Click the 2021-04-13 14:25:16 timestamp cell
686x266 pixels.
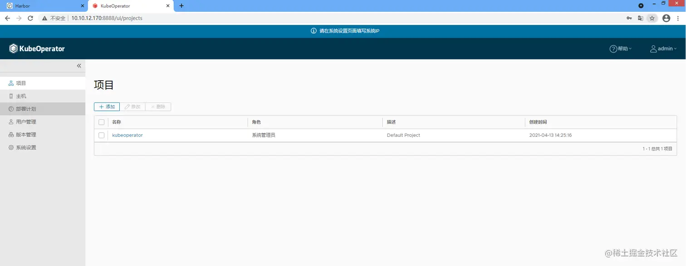coord(550,135)
